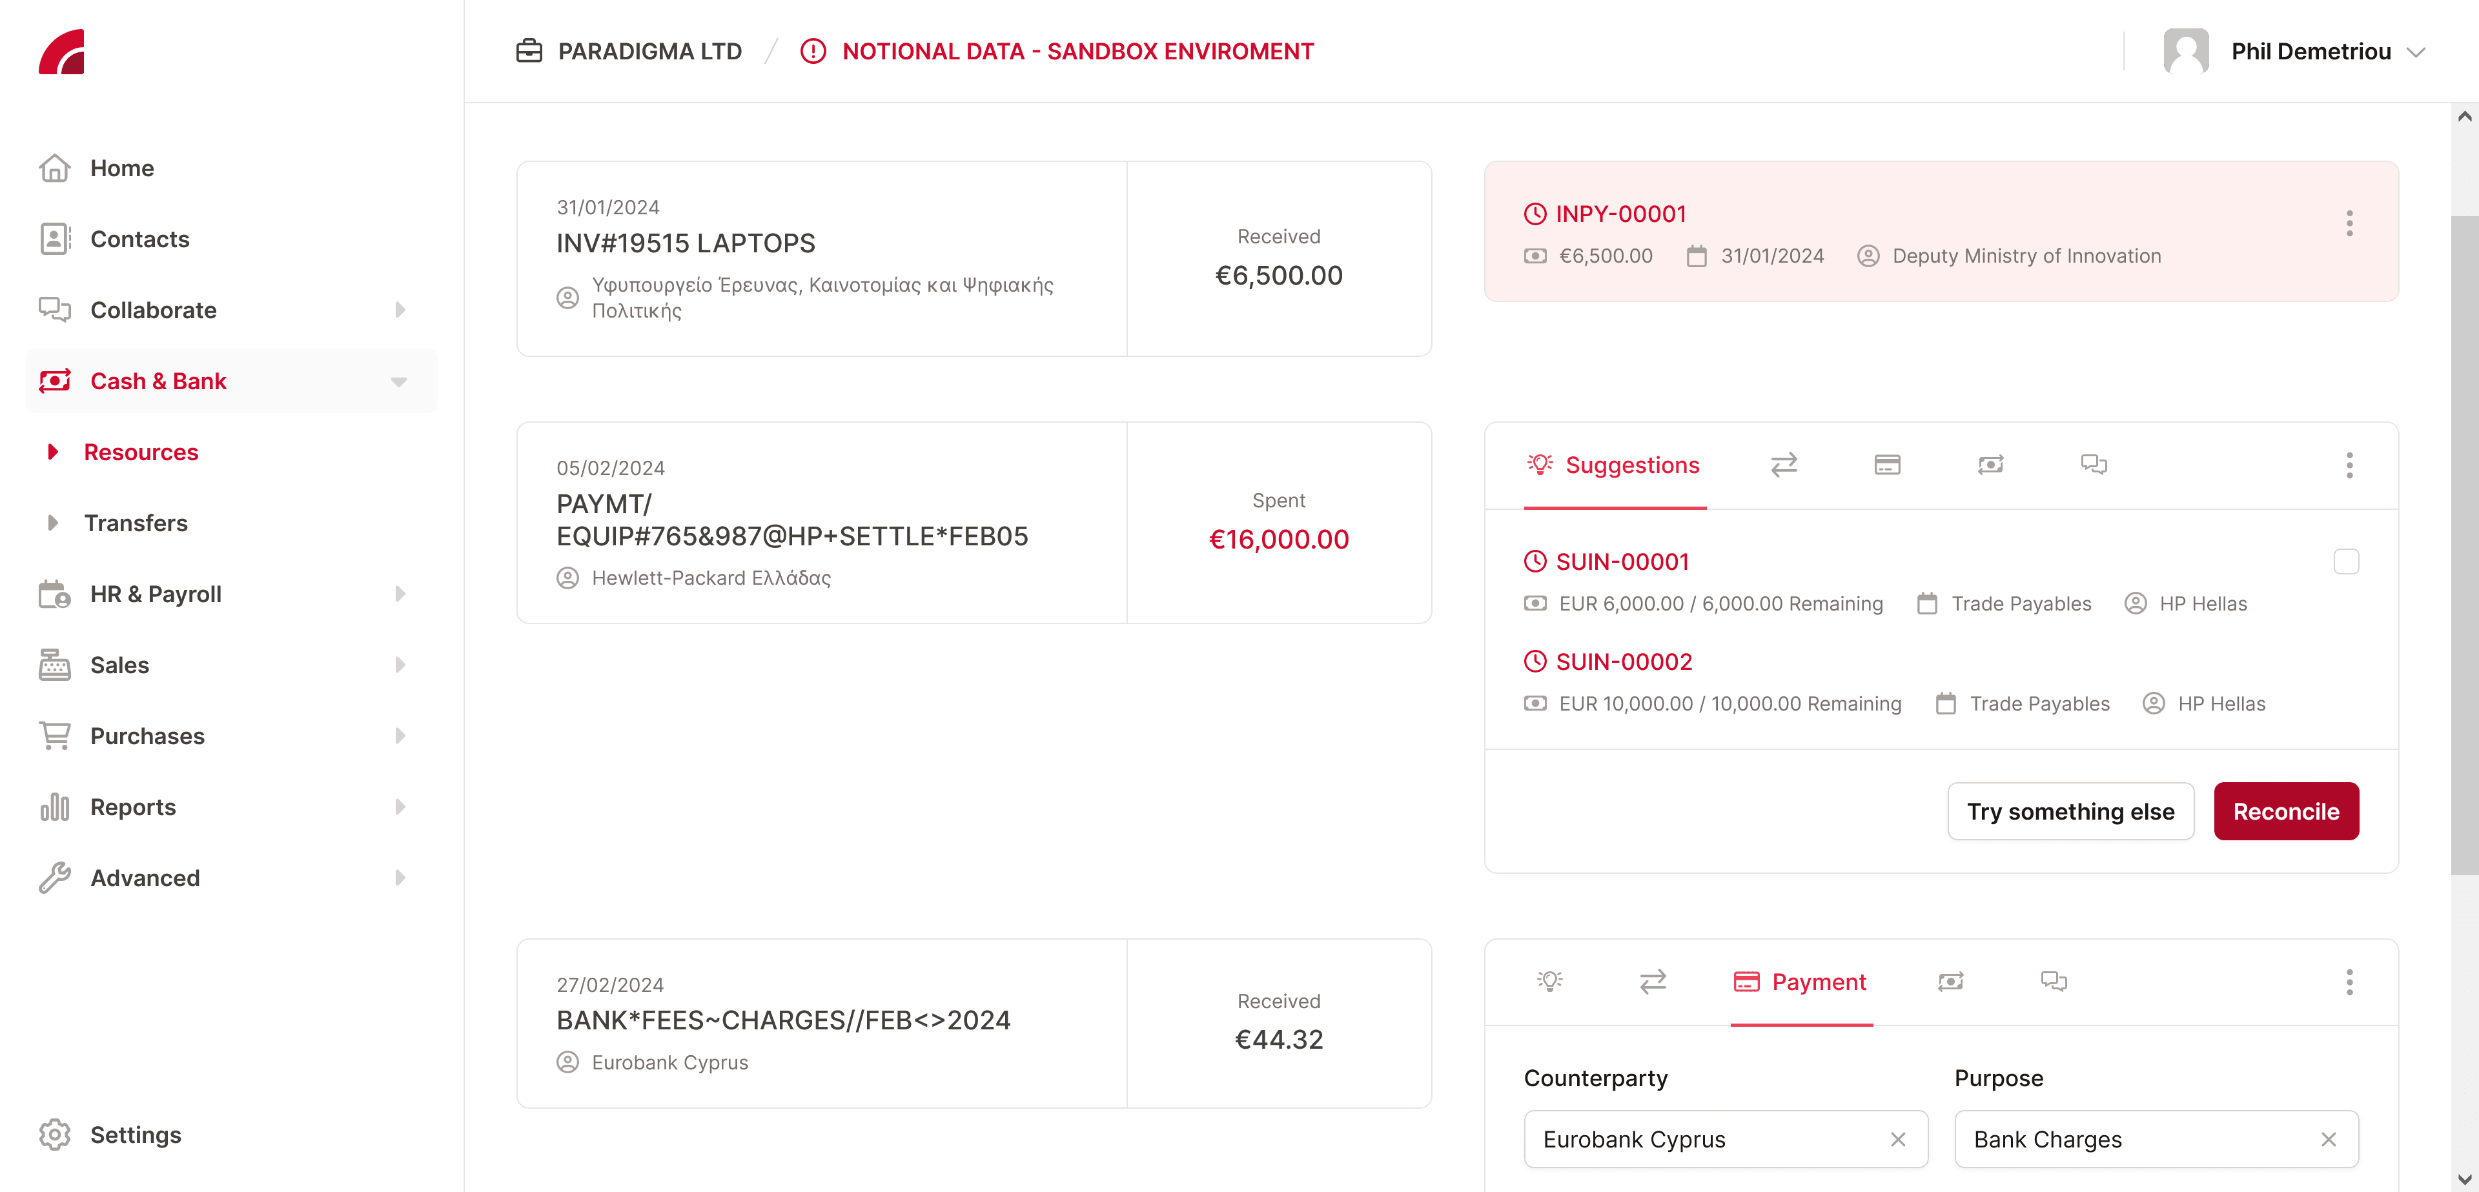Open three-dot menu in Suggestions panel
2479x1192 pixels.
point(2348,466)
